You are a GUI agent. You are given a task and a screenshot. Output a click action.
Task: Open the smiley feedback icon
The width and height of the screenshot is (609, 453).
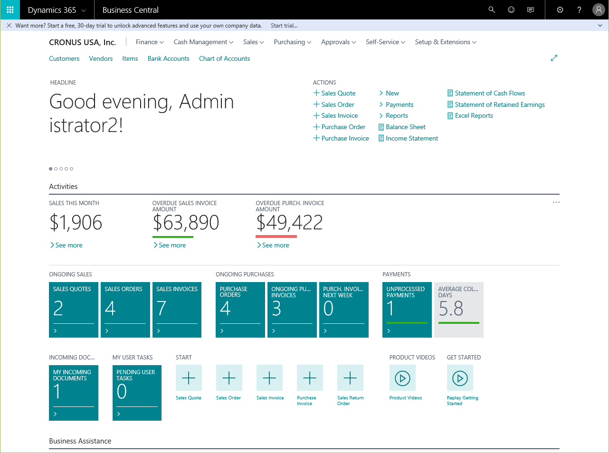(x=511, y=9)
